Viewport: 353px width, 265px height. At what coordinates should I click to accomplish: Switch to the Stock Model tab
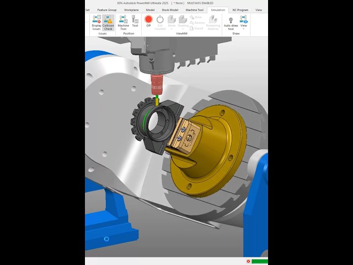coord(170,10)
